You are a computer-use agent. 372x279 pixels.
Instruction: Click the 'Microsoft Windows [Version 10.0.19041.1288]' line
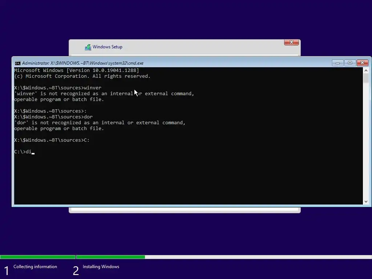click(x=77, y=70)
